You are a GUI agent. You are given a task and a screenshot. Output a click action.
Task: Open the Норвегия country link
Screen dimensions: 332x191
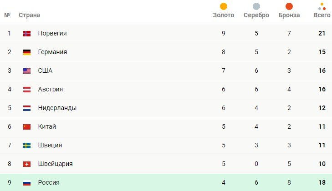click(x=52, y=34)
